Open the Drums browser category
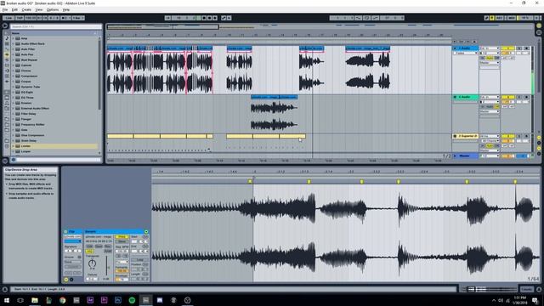The height and width of the screenshot is (306, 544). tap(7, 43)
